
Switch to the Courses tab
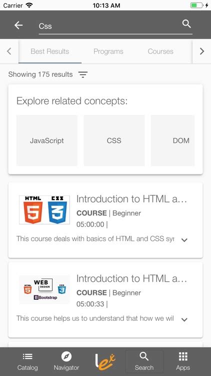tap(160, 51)
